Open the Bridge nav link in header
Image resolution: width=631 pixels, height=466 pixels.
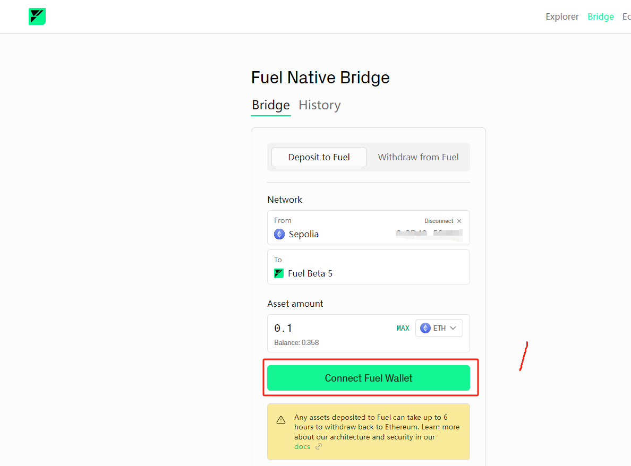coord(600,16)
